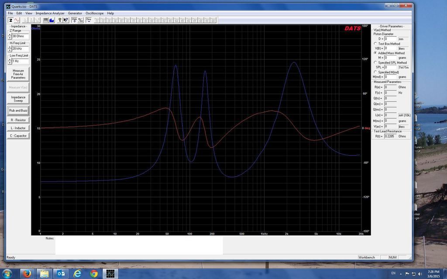
Task: Click the SPL value input field
Action: (390, 67)
